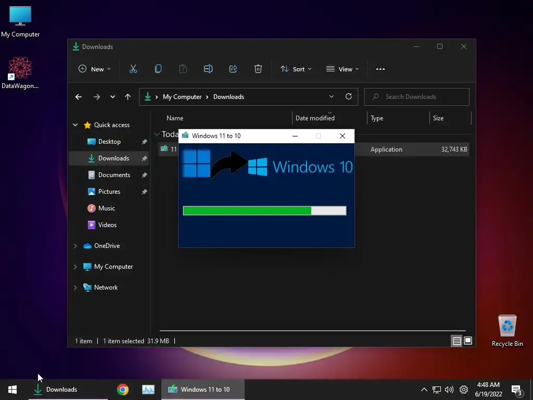533x400 pixels.
Task: Click the network tray icon
Action: click(x=437, y=390)
